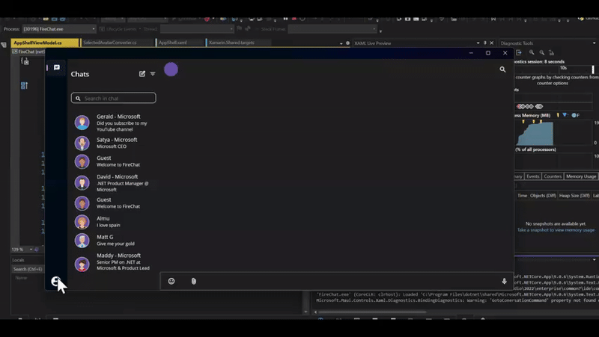Switch to Counters tab in Diagnostic Tools
599x337 pixels.
tap(553, 176)
